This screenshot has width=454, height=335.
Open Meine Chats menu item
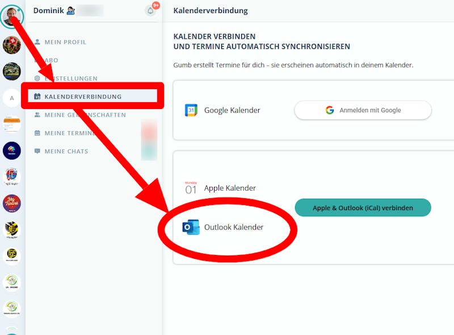(66, 151)
